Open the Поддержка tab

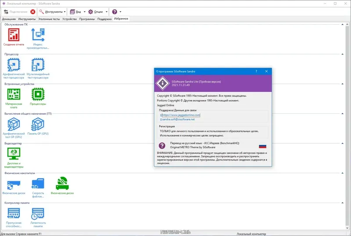[104, 19]
